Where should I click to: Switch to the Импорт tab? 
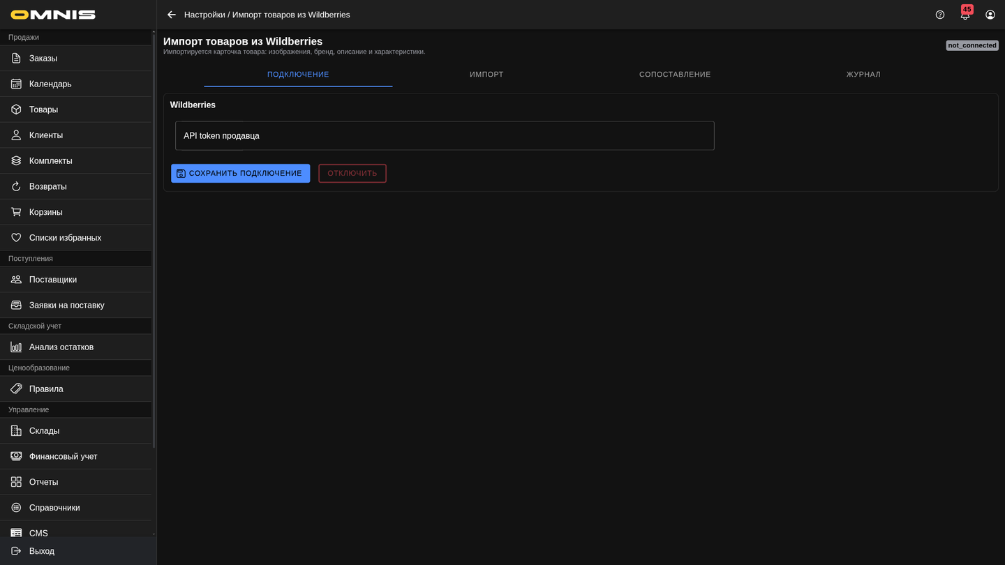(x=486, y=75)
